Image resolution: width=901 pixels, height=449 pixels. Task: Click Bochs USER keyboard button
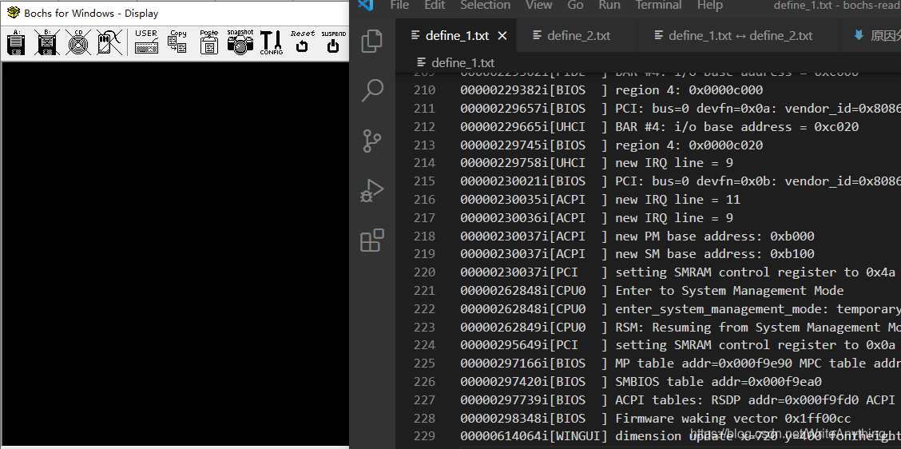[146, 42]
